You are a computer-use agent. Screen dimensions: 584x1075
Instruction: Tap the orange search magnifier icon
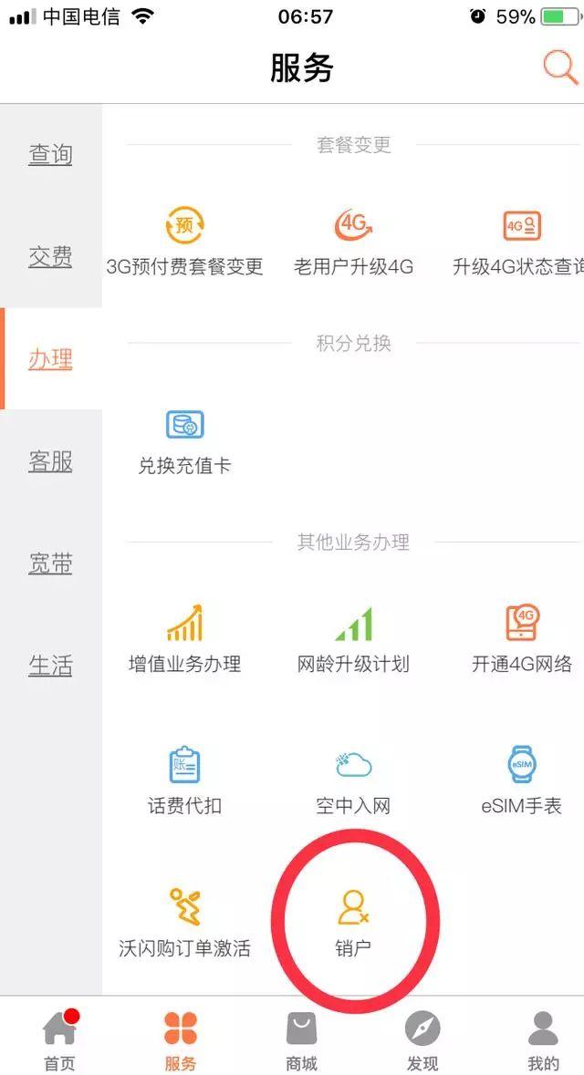[560, 67]
